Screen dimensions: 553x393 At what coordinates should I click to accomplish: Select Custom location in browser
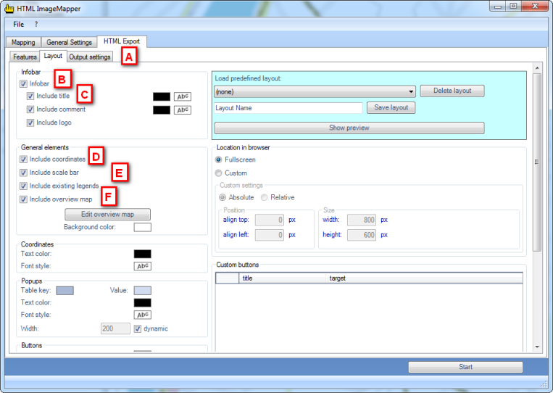coord(220,173)
